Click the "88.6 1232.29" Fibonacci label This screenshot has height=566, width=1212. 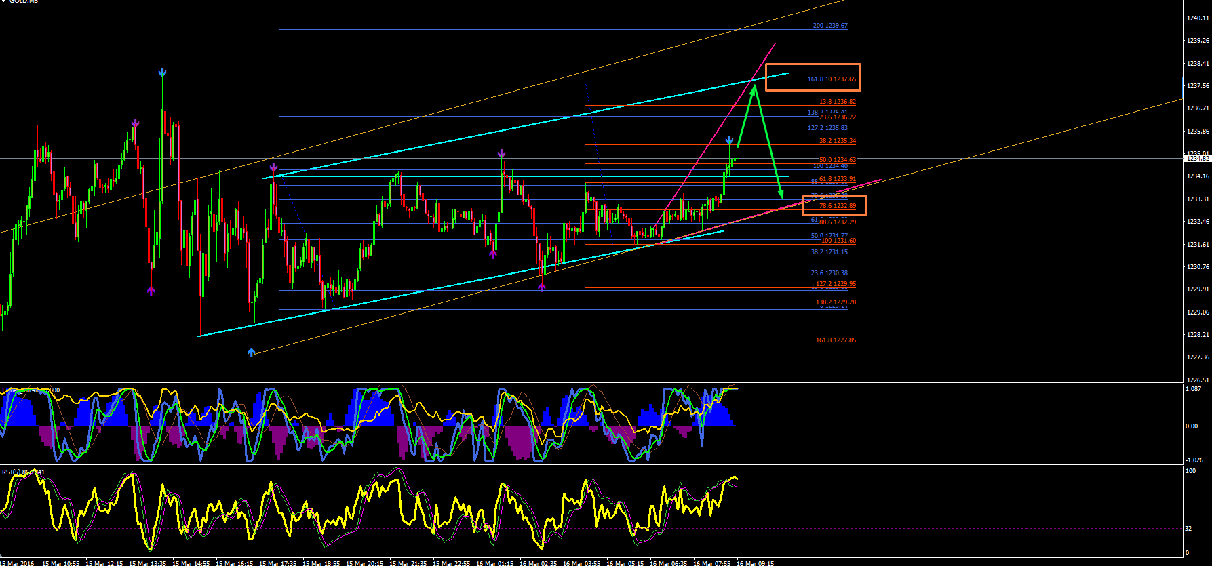pos(837,222)
